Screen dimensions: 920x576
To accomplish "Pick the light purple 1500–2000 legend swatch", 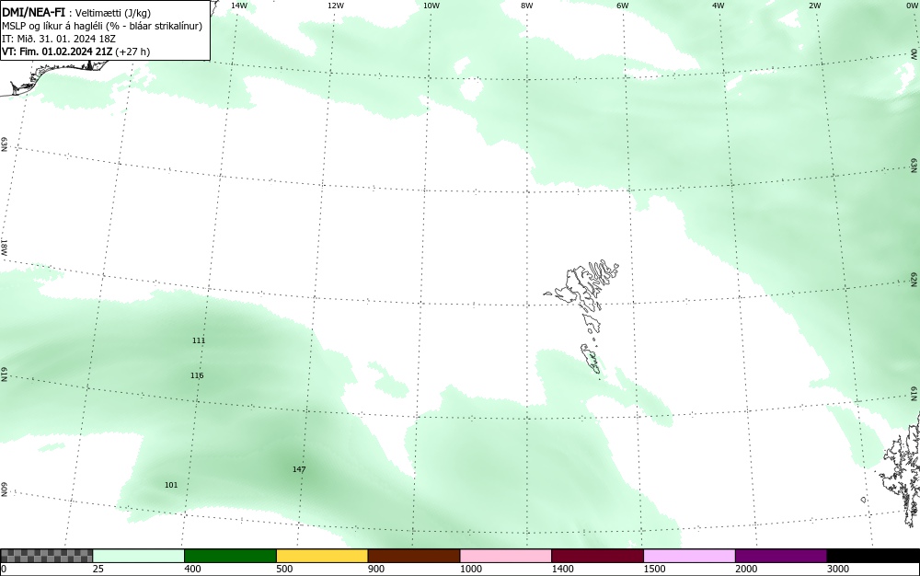I will click(x=689, y=556).
